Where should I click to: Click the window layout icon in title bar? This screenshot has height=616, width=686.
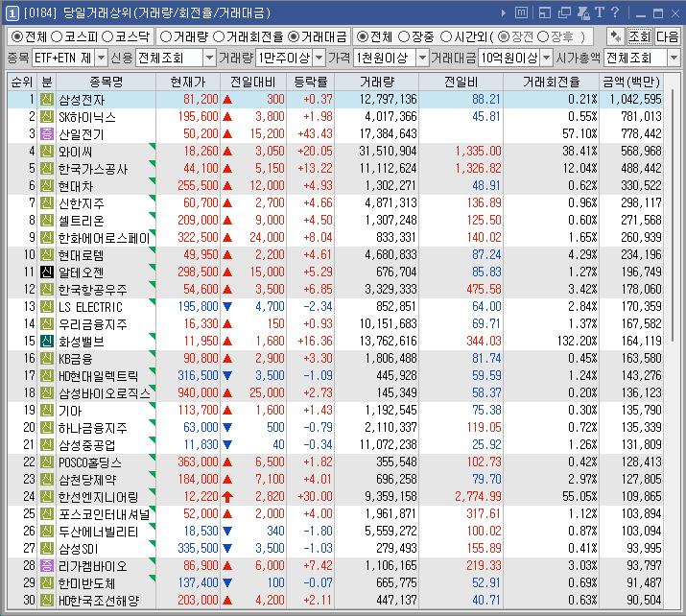[545, 13]
